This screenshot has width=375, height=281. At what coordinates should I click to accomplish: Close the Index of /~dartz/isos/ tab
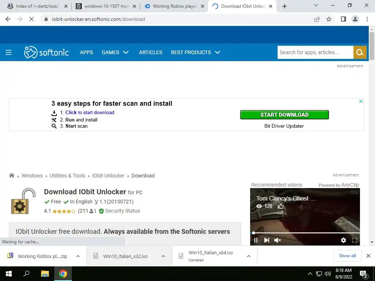(66, 6)
